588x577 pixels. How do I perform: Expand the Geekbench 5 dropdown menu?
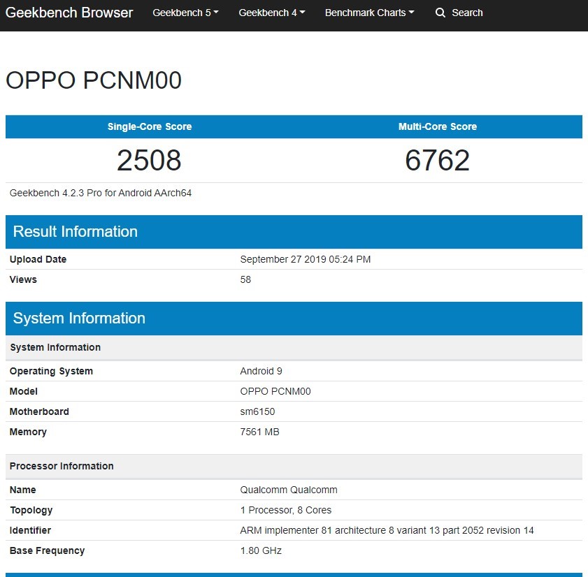[x=185, y=13]
